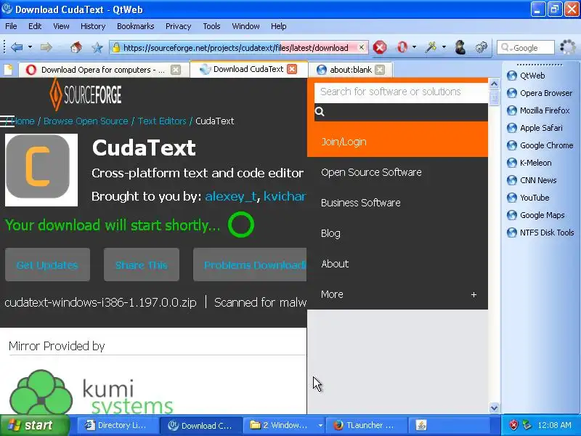Open the Back history dropdown arrow

click(30, 47)
